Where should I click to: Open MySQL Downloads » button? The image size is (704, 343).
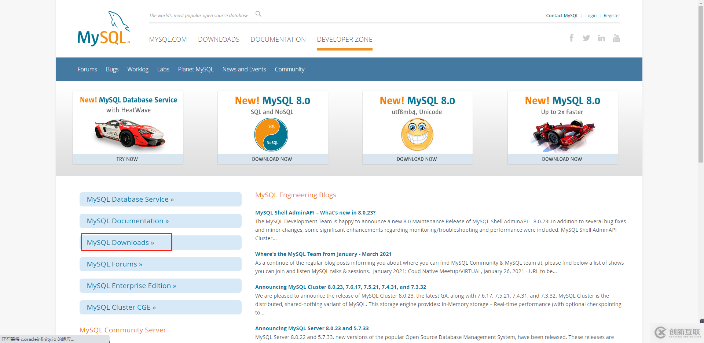pos(161,243)
